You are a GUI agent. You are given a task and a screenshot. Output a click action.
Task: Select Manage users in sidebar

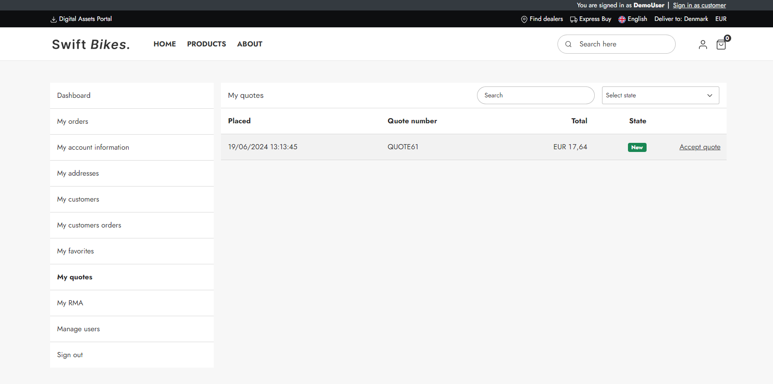[78, 329]
